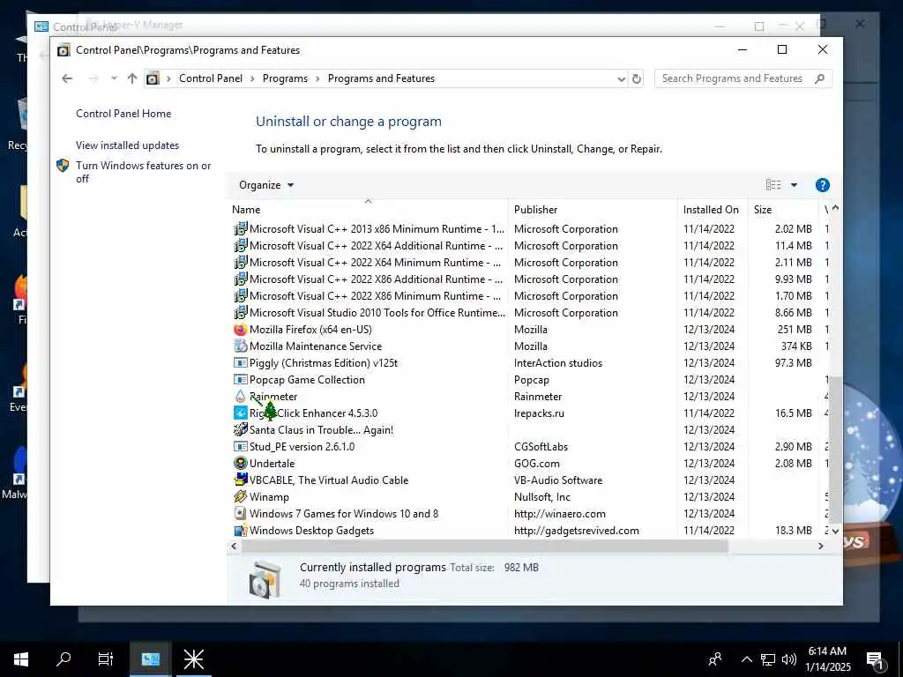
Task: Click the Undertale program icon
Action: click(x=240, y=464)
